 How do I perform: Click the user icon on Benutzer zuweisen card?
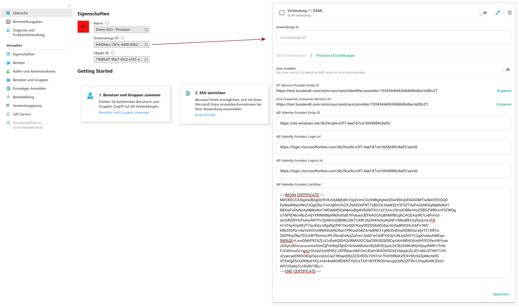[90, 95]
